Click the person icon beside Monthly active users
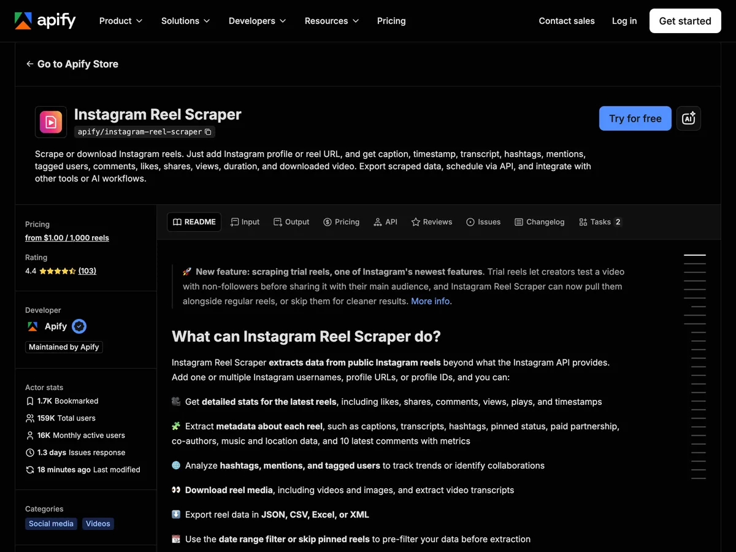The width and height of the screenshot is (736, 552). 30,435
